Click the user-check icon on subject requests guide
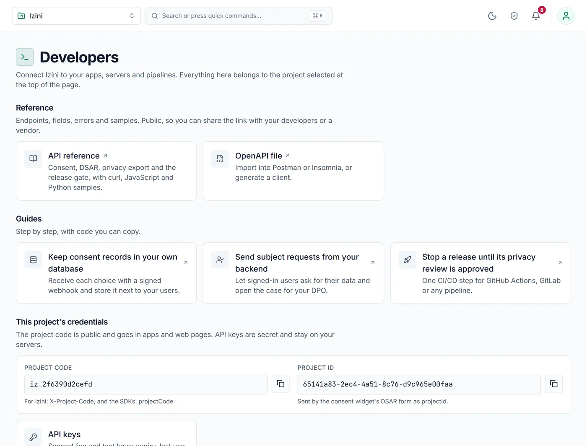Viewport: 587px width, 446px height. 220,260
